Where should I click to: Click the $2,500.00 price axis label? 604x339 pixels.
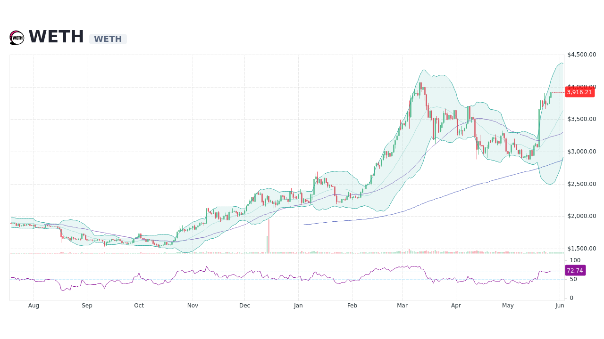pos(582,184)
